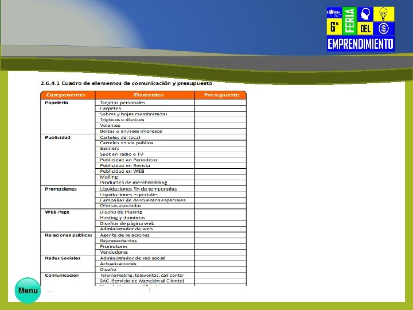Screen dimensions: 413x310
Task: Select the Mailing row
Action: click(145, 177)
